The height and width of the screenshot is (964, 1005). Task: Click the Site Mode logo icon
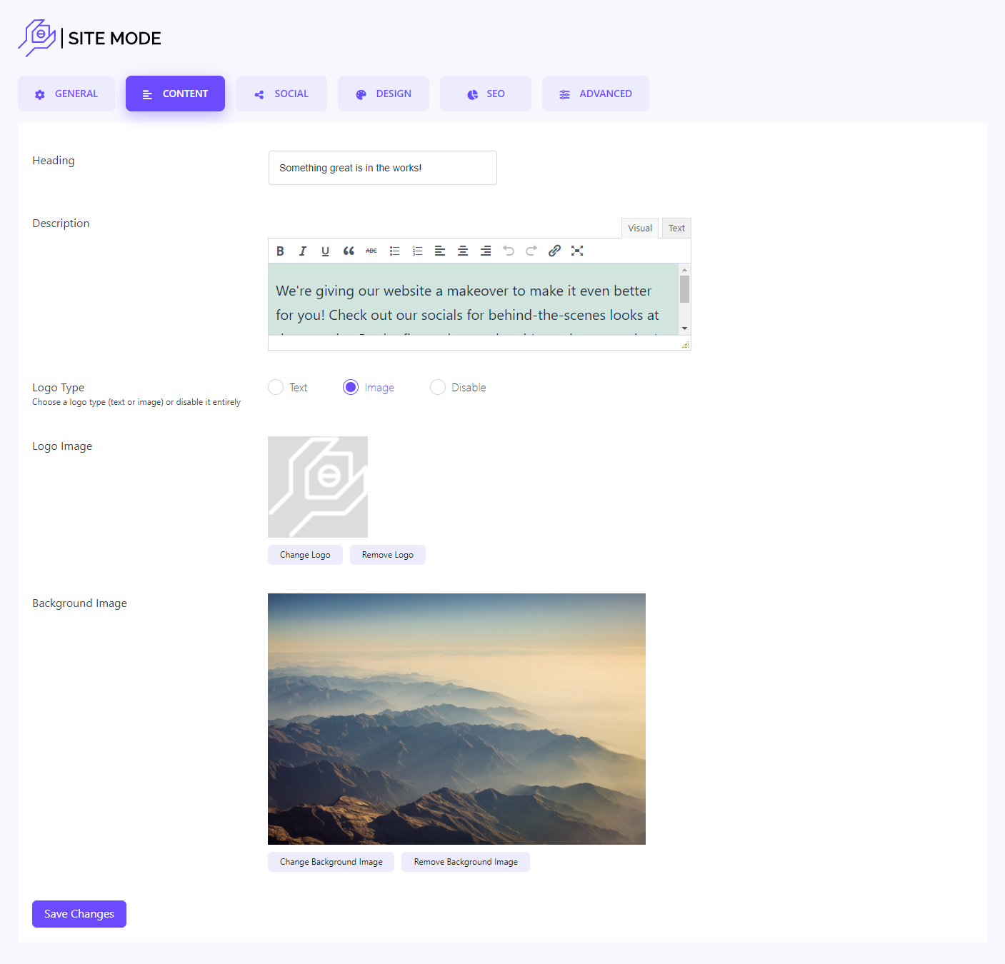click(x=37, y=38)
